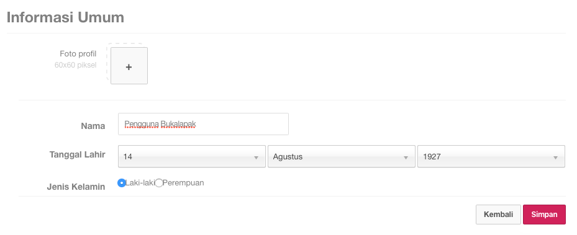
Task: Focus the Nama text field
Action: click(x=203, y=124)
